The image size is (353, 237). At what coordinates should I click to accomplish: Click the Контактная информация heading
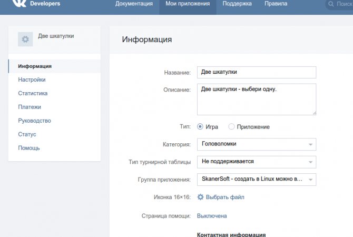coord(231,234)
